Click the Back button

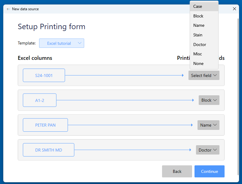point(177,171)
